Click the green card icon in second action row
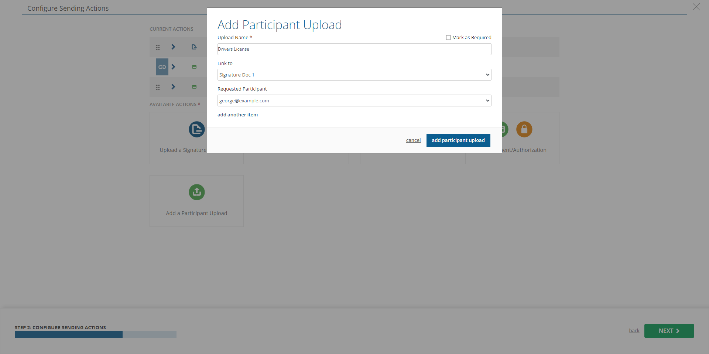The width and height of the screenshot is (709, 354). (194, 67)
